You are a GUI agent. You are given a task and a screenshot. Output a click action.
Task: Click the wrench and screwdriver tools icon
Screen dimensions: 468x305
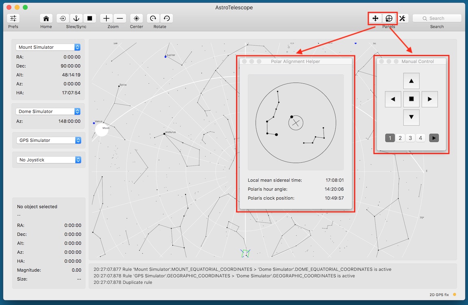click(402, 18)
